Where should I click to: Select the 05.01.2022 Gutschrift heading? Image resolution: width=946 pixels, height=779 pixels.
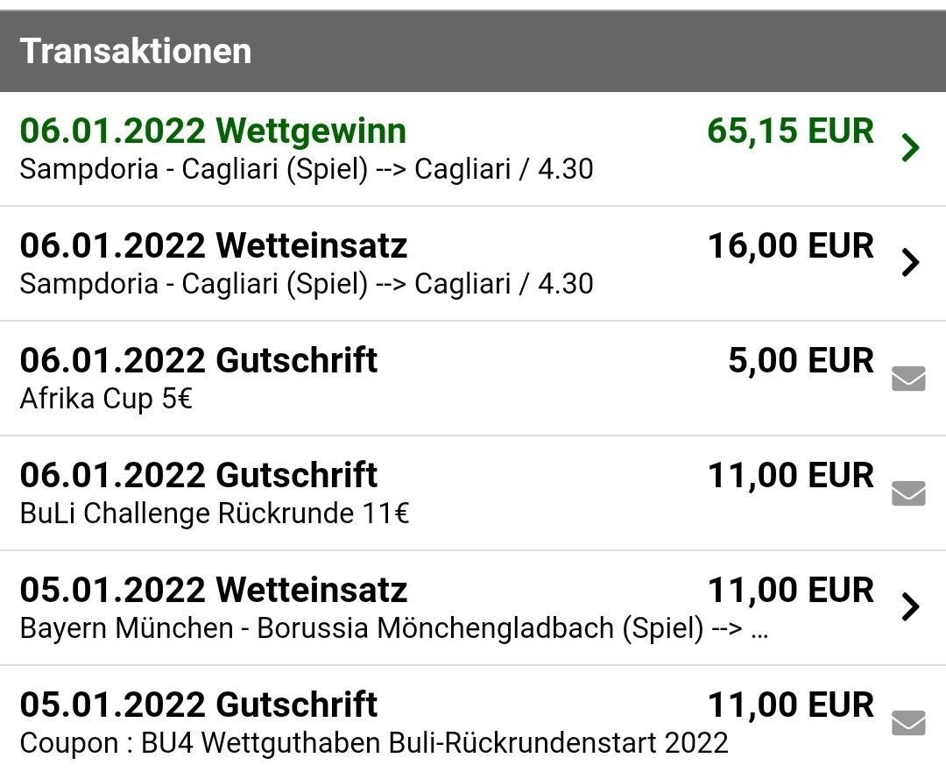point(199,705)
